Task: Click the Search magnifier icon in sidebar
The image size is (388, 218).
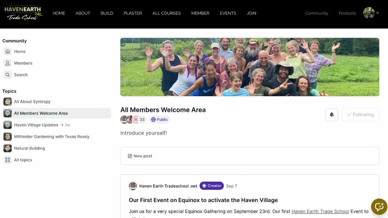Action: click(8, 75)
